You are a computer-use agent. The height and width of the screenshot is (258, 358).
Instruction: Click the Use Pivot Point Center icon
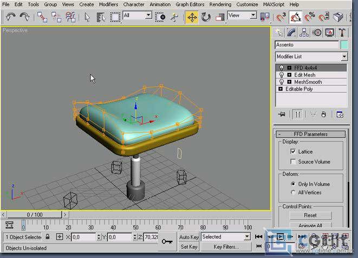coord(265,17)
